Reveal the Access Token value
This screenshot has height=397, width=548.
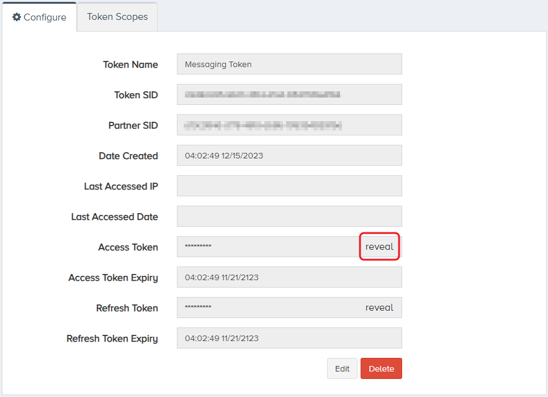[x=379, y=247]
